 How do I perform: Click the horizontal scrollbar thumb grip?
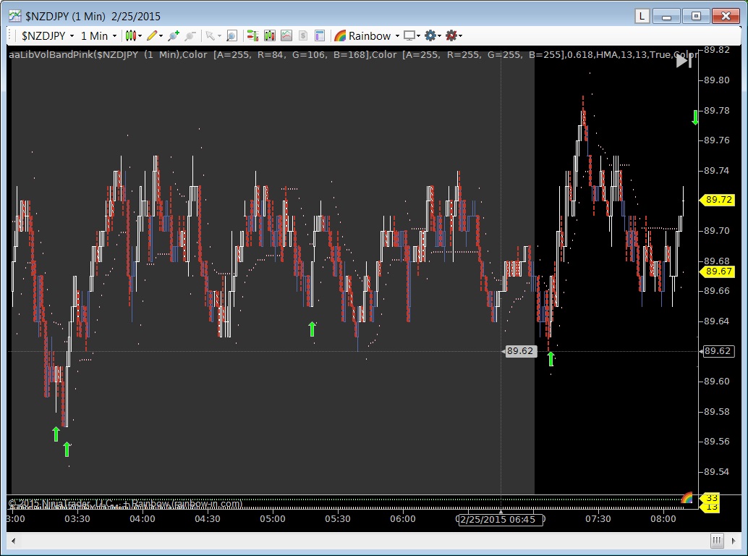pos(717,541)
